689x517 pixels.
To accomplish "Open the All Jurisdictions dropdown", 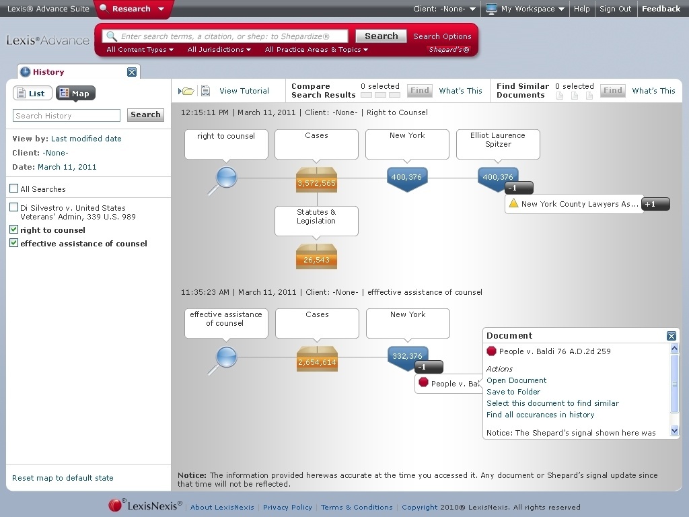I will [x=219, y=50].
